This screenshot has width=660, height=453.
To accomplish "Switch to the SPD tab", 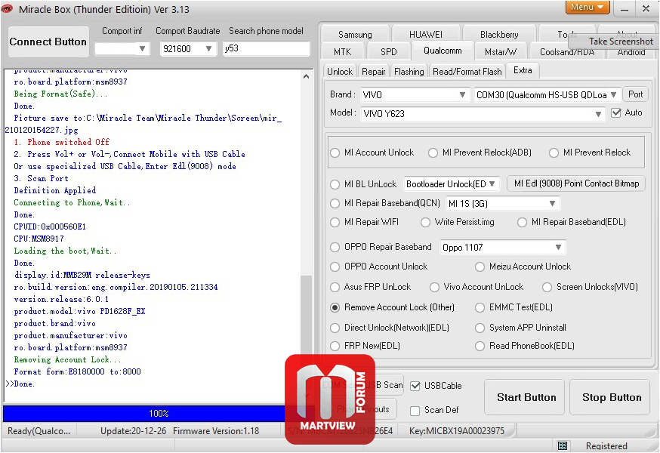I will [389, 52].
